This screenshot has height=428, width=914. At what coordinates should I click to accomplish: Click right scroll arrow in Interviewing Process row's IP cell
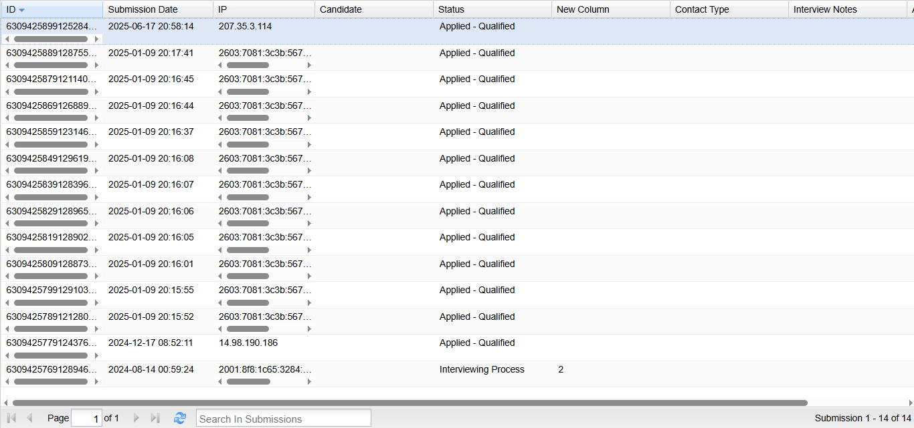(x=309, y=382)
